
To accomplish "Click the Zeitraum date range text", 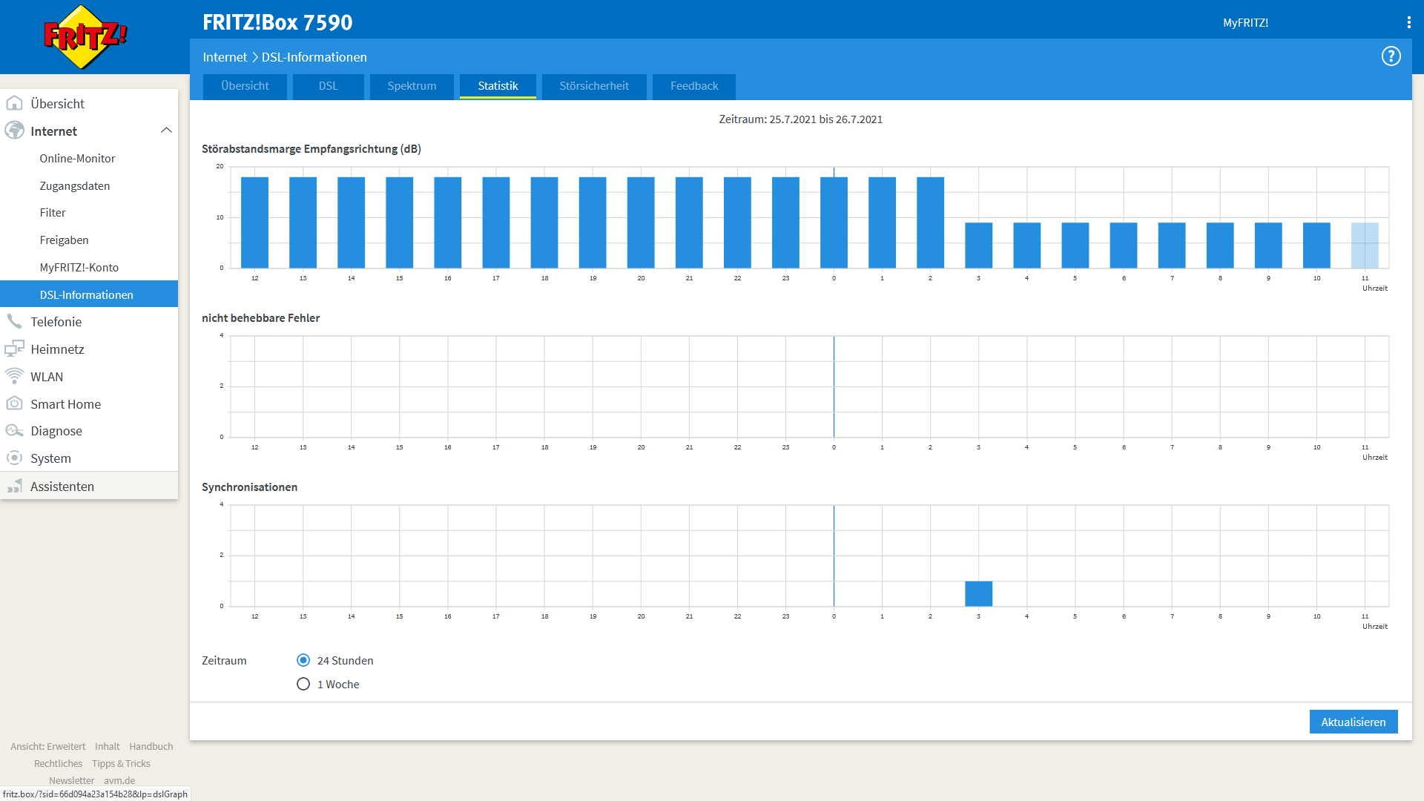I will [800, 119].
